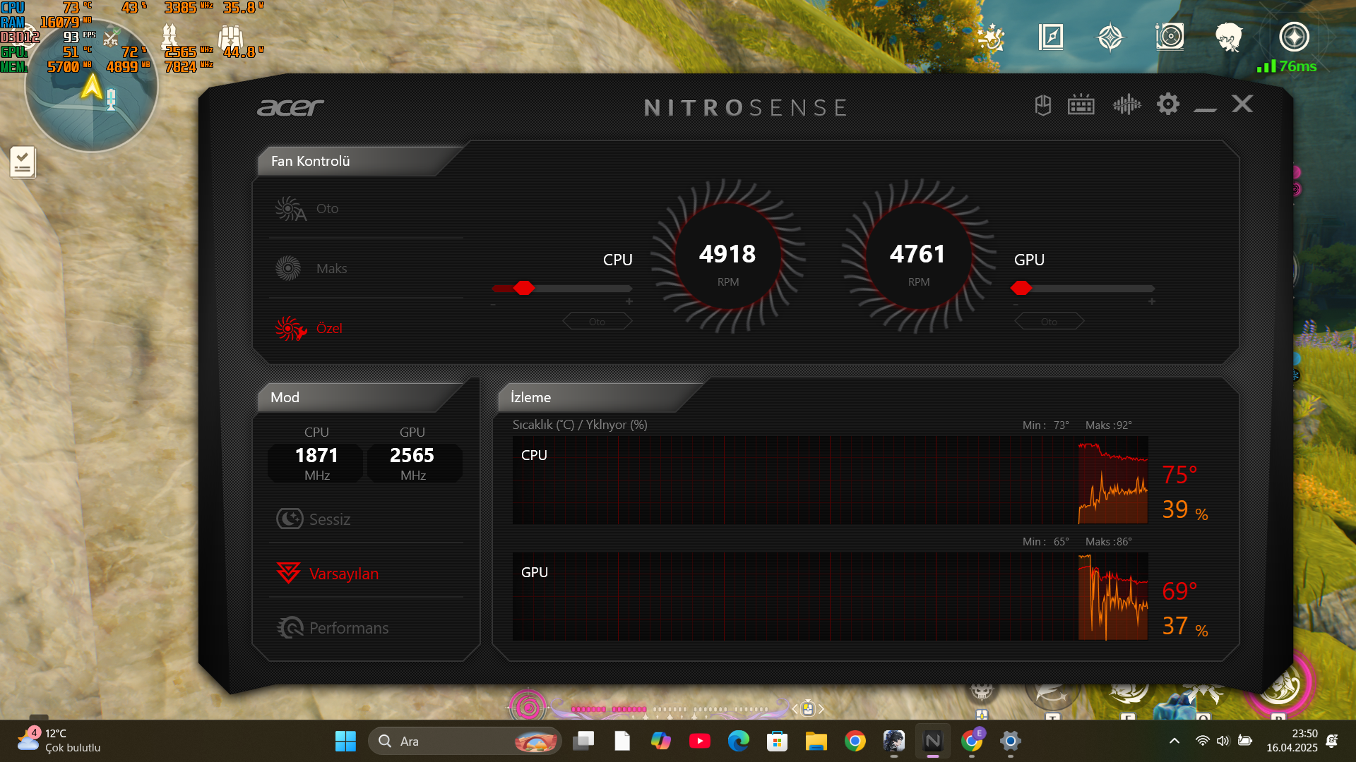Open File Explorer from taskbar

816,741
